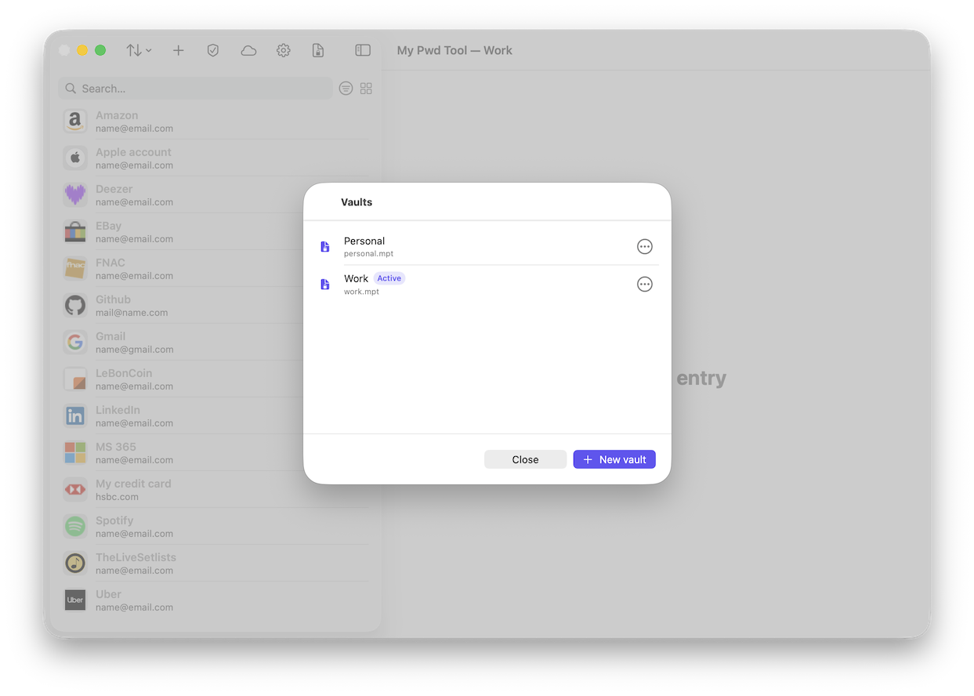Open the security shield check icon
974x696 pixels.
(x=213, y=50)
